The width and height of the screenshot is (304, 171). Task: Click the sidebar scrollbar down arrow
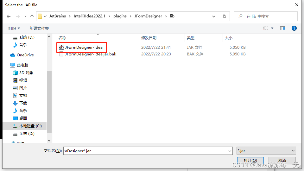point(49,140)
